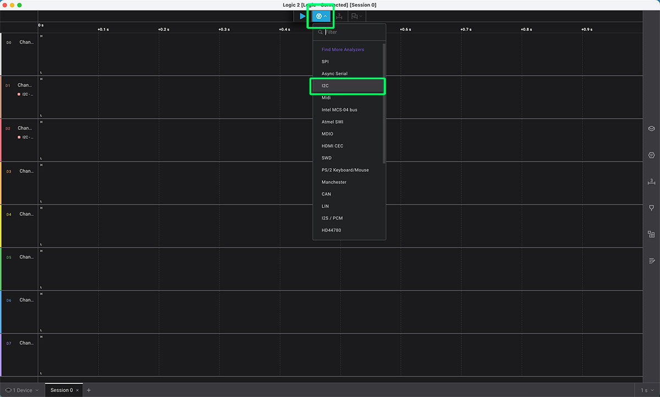Screen dimensions: 660x397
Task: Open the 1 Device dropdown
Action: [22, 390]
